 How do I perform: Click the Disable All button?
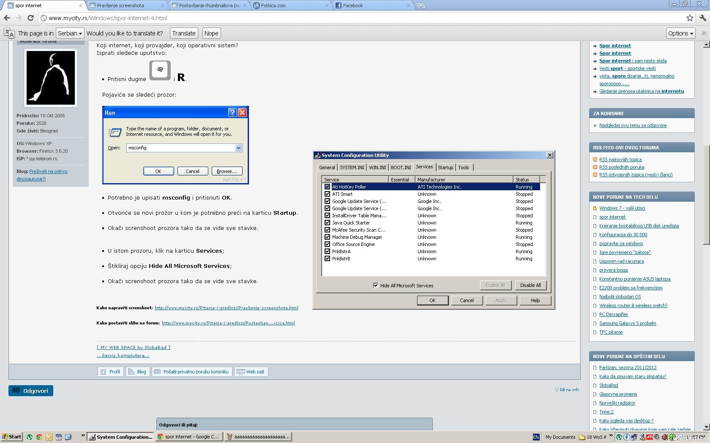530,285
